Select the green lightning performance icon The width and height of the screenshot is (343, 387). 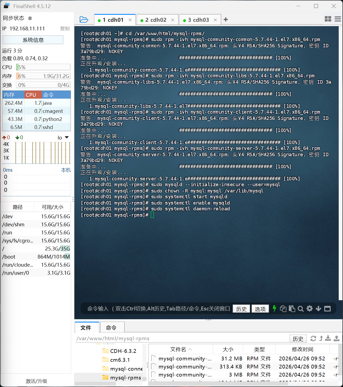coord(274,309)
